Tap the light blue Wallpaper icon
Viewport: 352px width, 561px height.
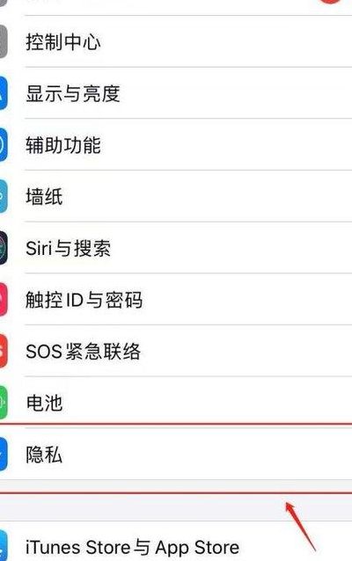point(4,196)
